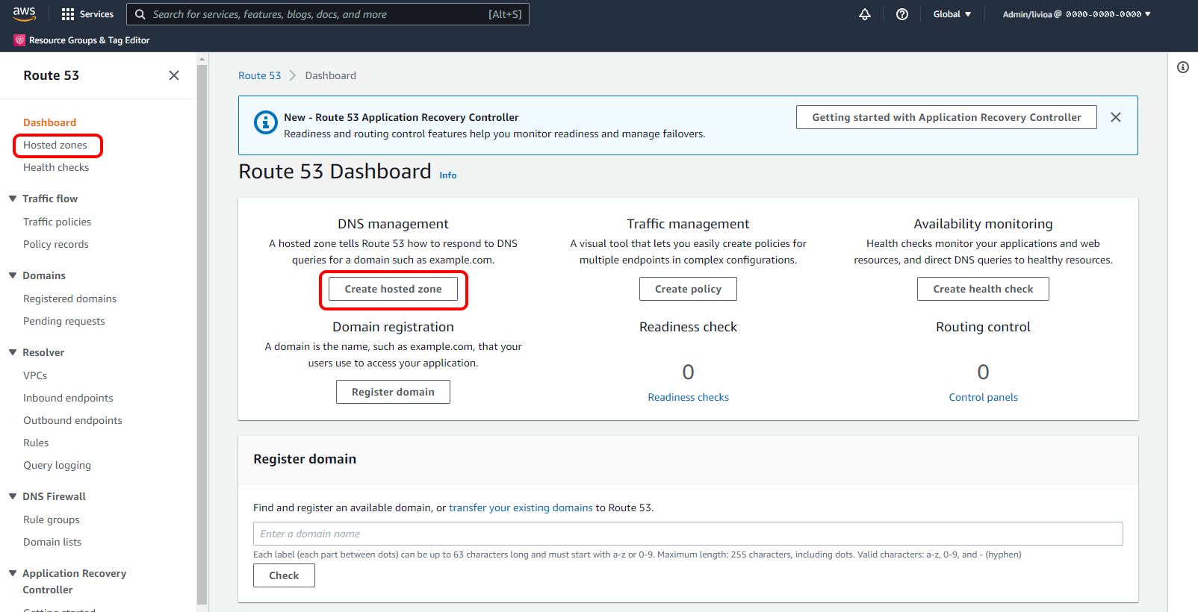
Task: Click the Create policy button
Action: tap(688, 289)
